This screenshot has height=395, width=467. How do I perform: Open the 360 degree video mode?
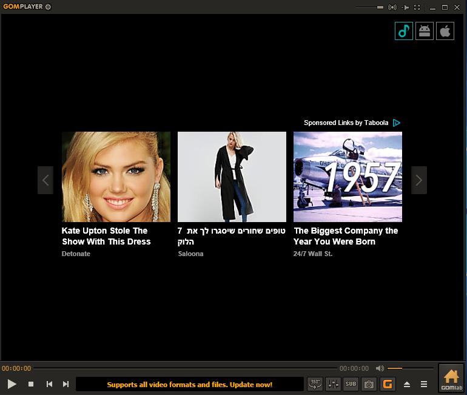tap(315, 384)
